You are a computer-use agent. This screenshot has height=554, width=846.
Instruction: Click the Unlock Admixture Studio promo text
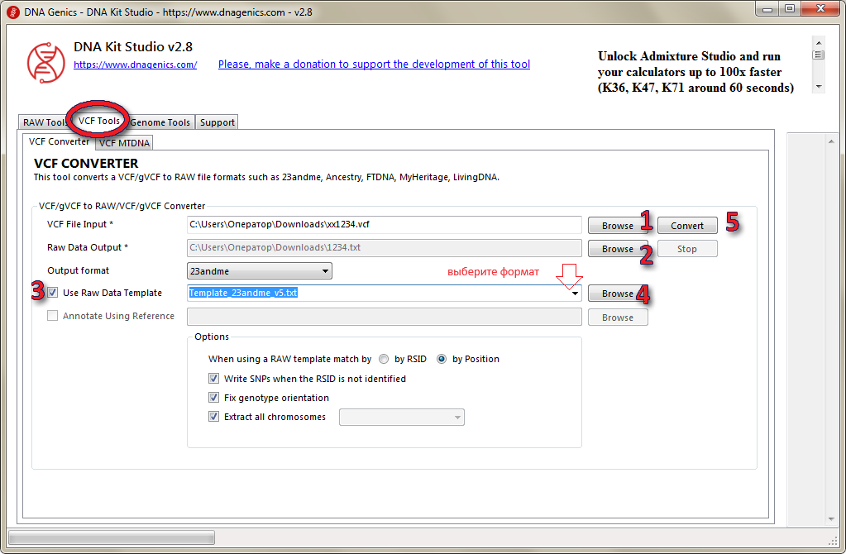pyautogui.click(x=695, y=72)
